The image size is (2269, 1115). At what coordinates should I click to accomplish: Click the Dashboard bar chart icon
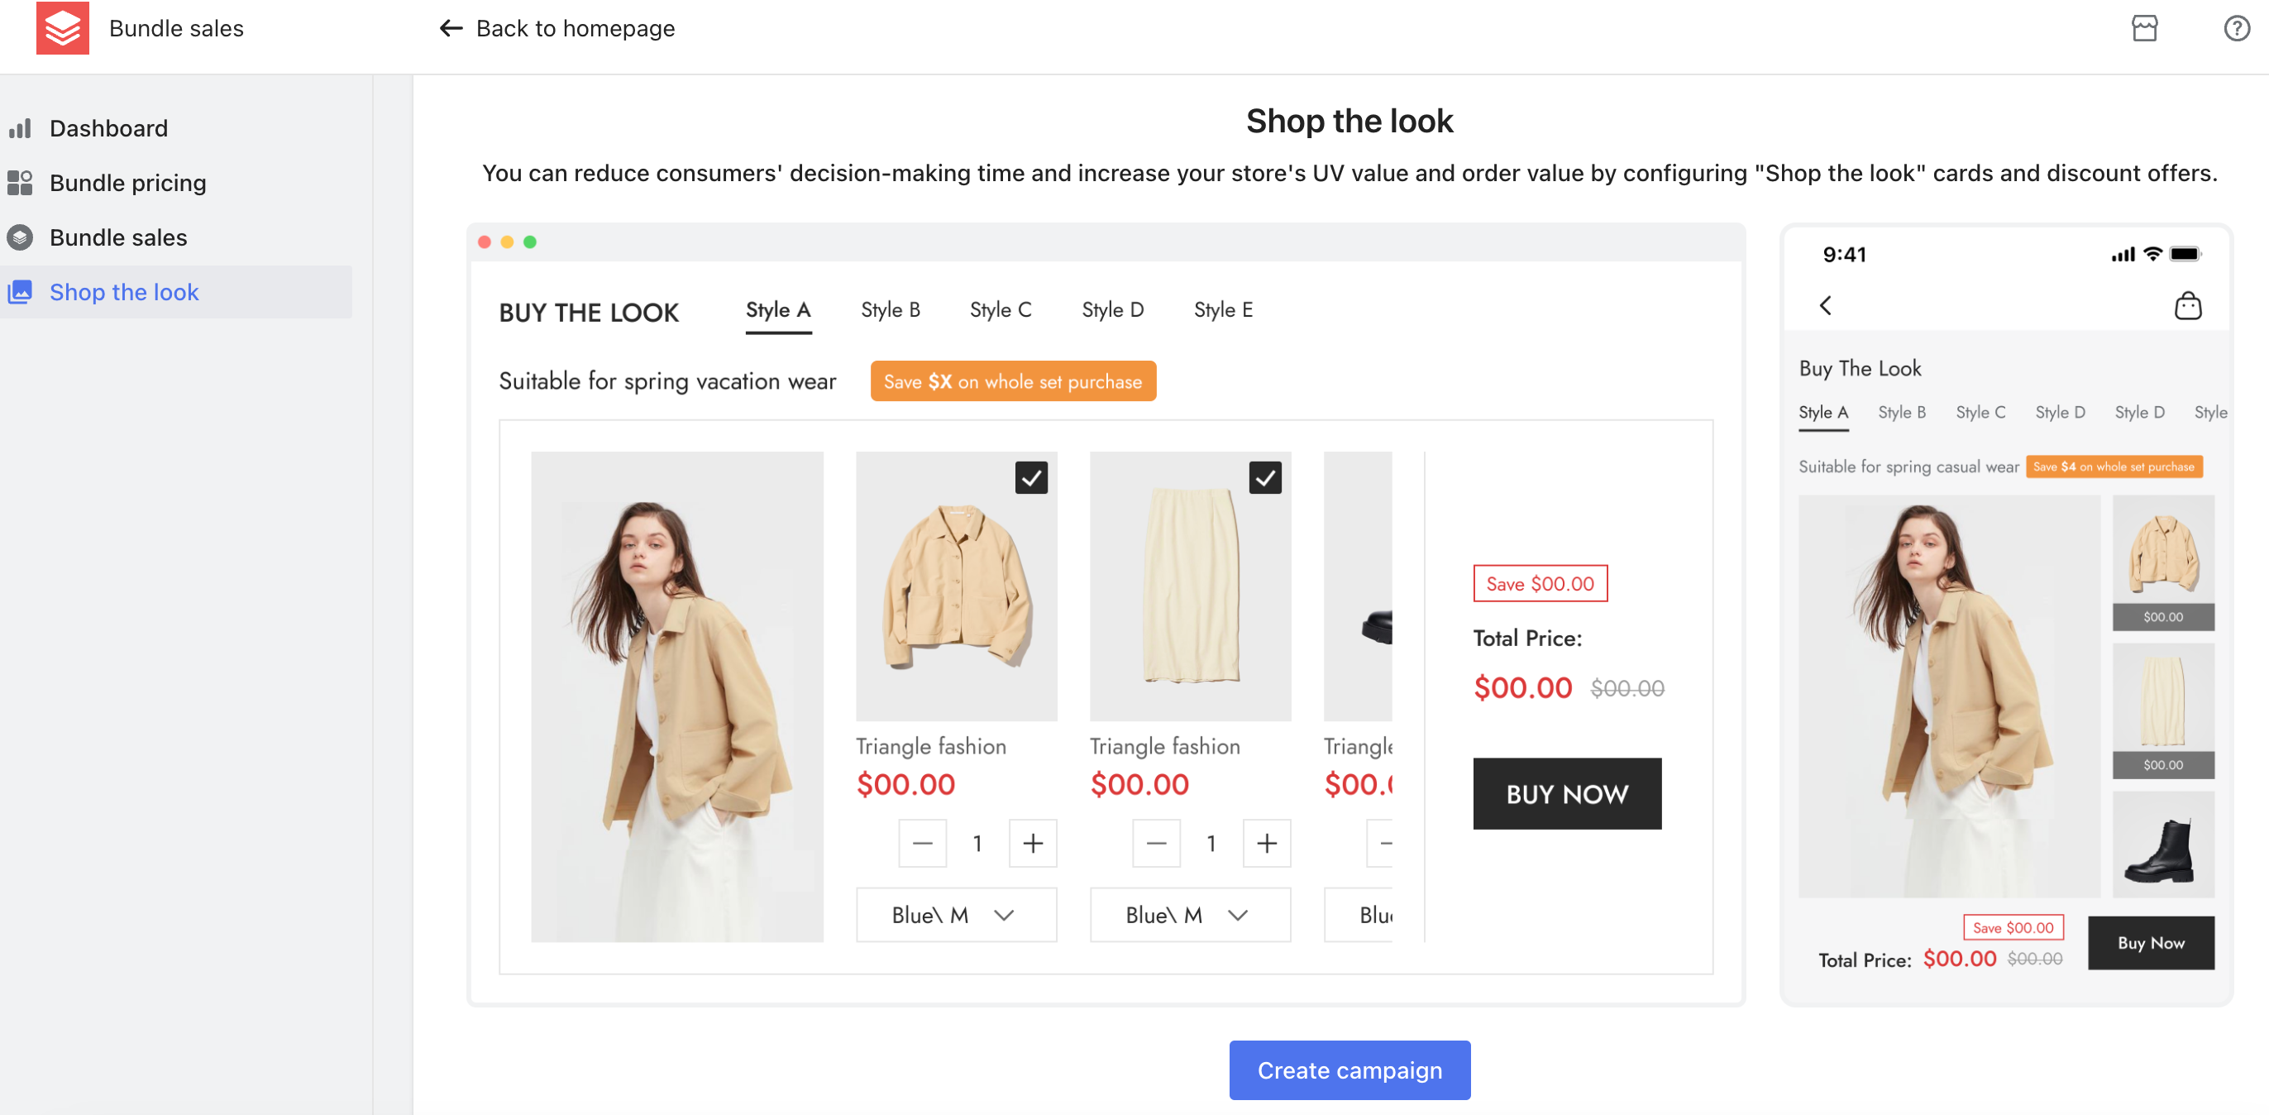pos(20,128)
